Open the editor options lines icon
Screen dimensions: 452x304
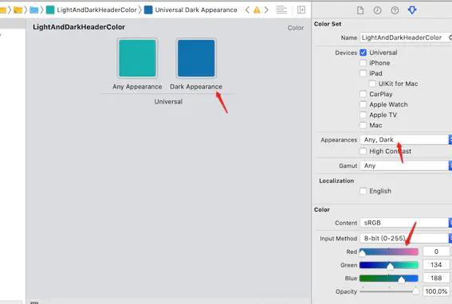tap(281, 10)
